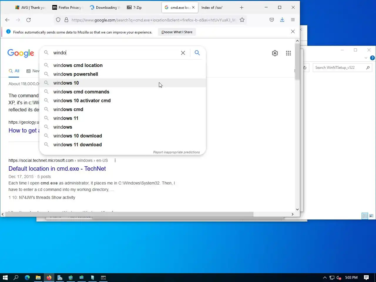The width and height of the screenshot is (376, 282).
Task: Choose suggestion windows 10 activator cmd
Action: click(122, 100)
